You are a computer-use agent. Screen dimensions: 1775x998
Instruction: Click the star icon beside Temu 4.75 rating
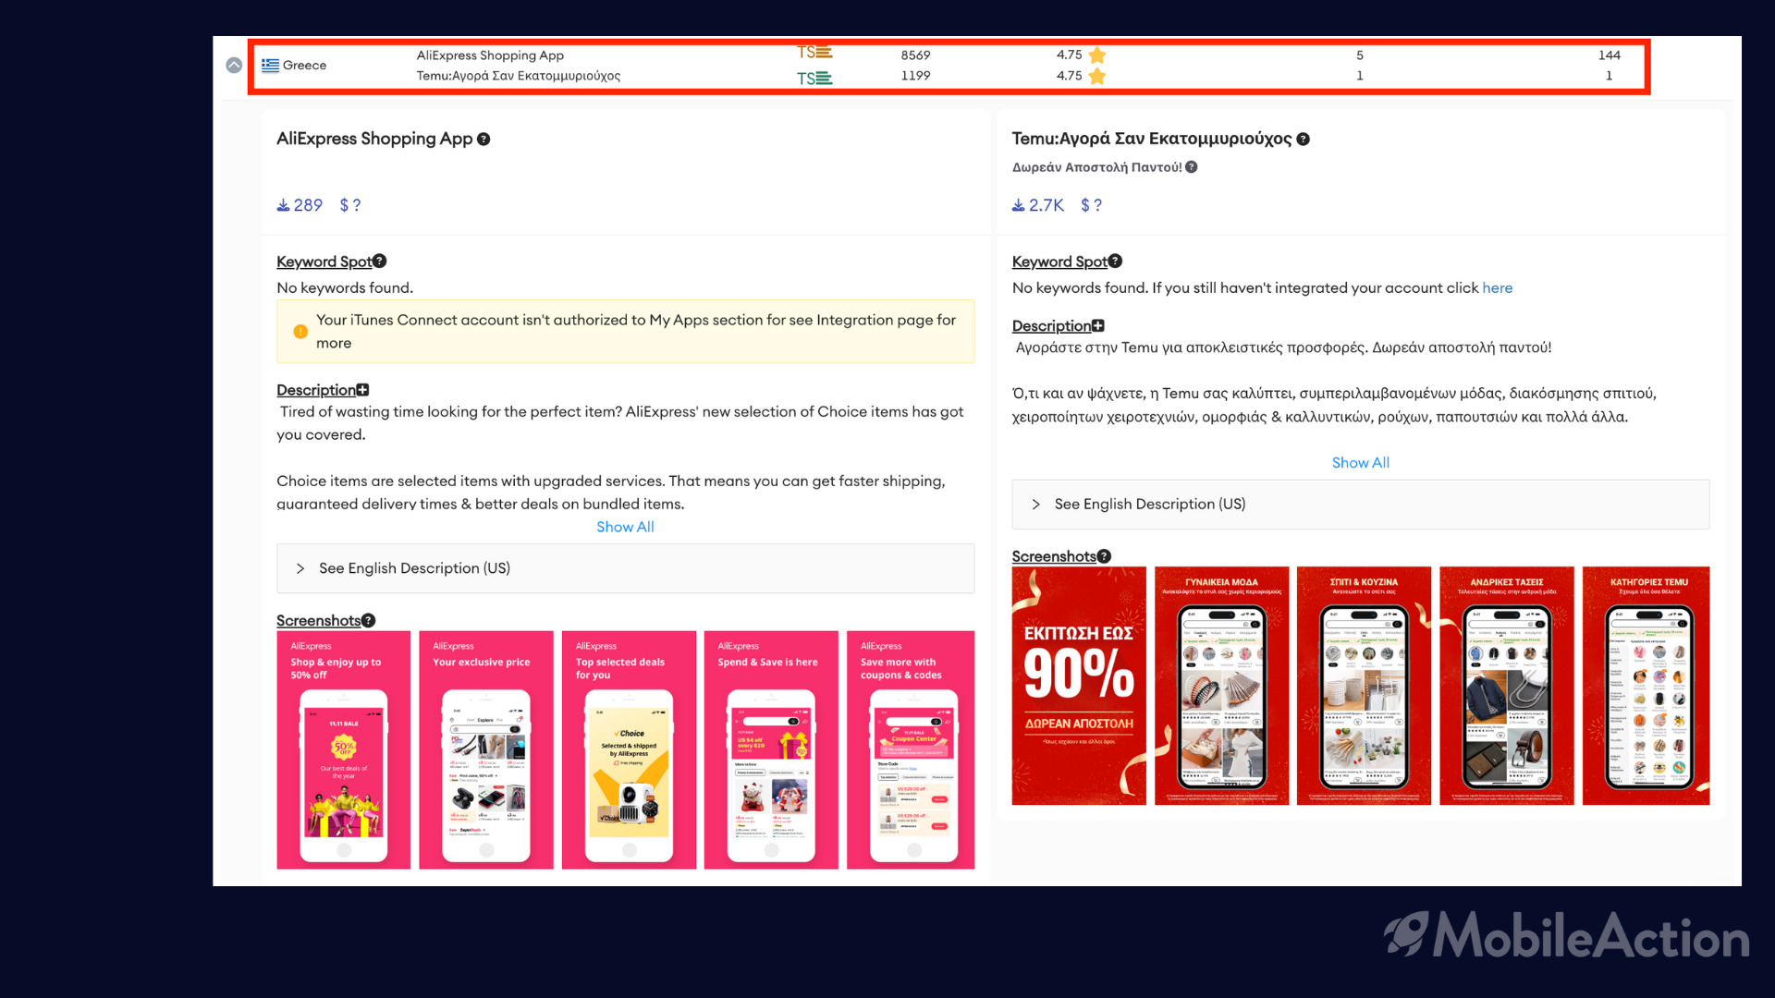coord(1097,76)
